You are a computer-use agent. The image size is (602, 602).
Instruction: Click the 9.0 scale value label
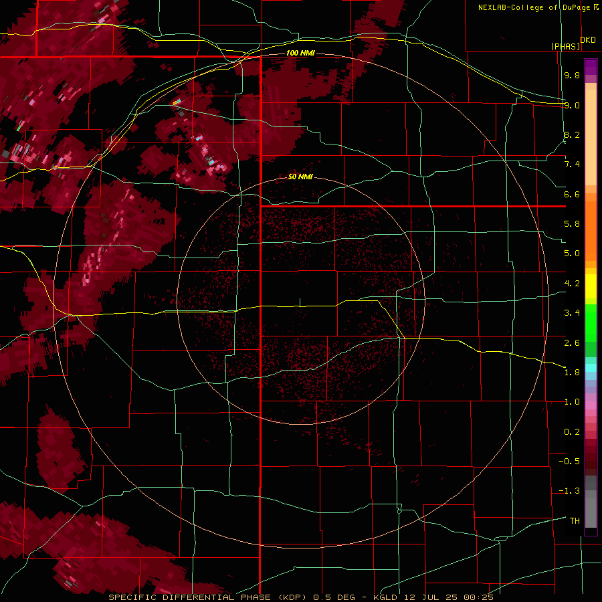click(572, 105)
